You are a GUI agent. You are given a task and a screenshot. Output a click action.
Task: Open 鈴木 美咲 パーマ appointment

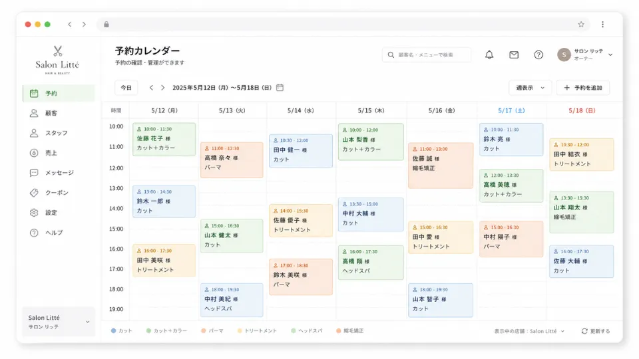[301, 277]
